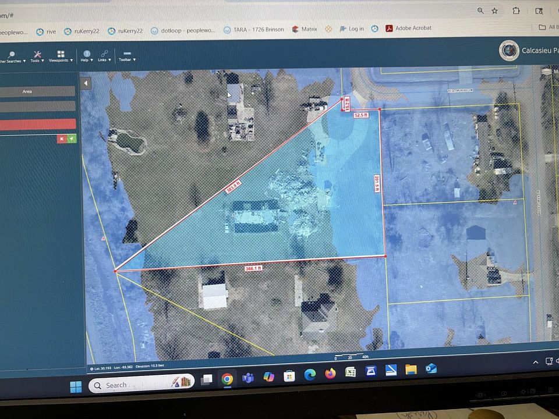Click the Elevation 10.3 feet status text

pyautogui.click(x=150, y=366)
